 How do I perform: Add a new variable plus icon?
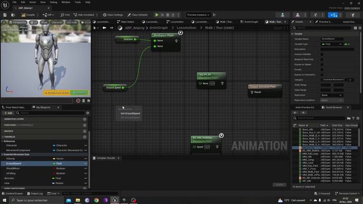tap(85, 137)
